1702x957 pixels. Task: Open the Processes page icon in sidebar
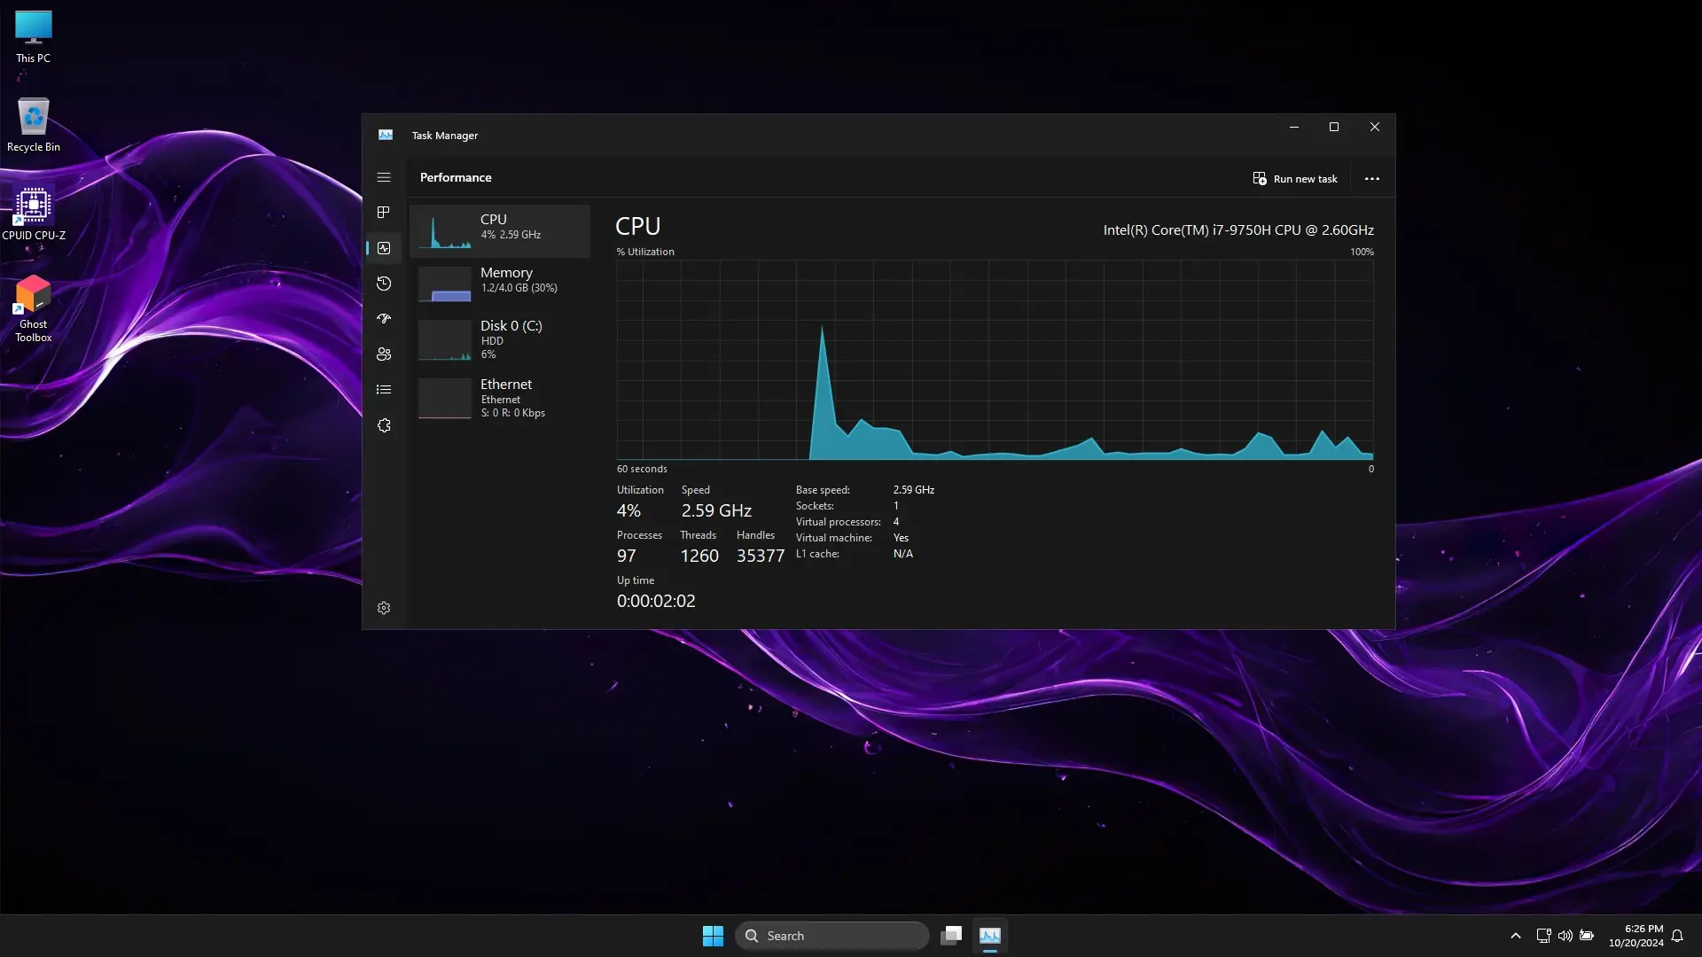(384, 213)
